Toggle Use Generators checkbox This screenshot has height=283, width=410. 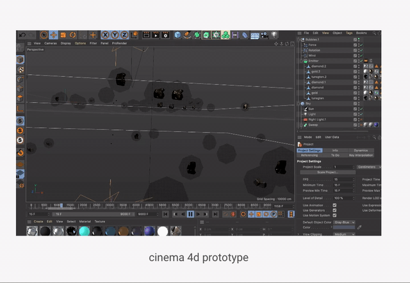(334, 210)
